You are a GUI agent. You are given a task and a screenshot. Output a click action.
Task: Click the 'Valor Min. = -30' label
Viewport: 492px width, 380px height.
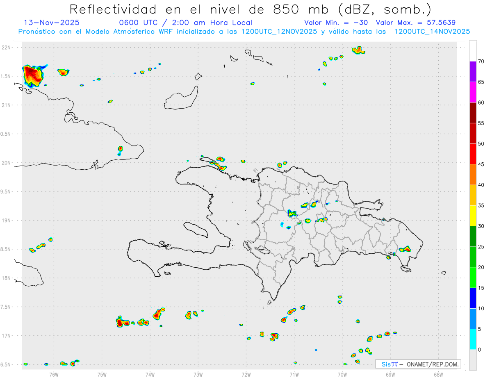pos(336,23)
